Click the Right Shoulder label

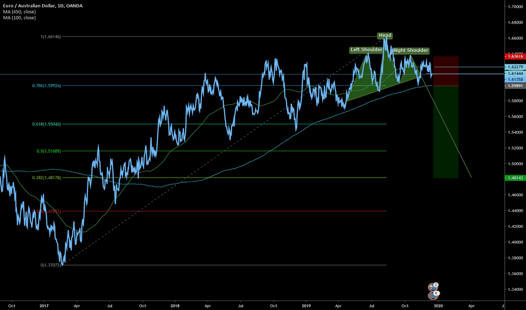pyautogui.click(x=410, y=50)
